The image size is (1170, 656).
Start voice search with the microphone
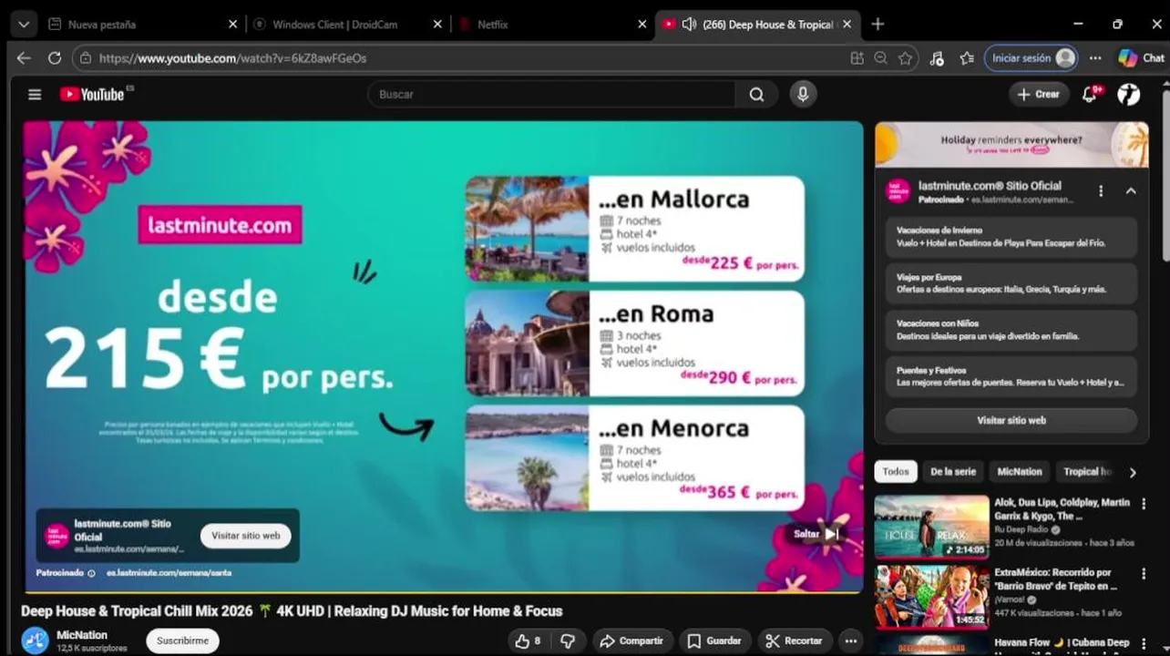click(x=803, y=94)
